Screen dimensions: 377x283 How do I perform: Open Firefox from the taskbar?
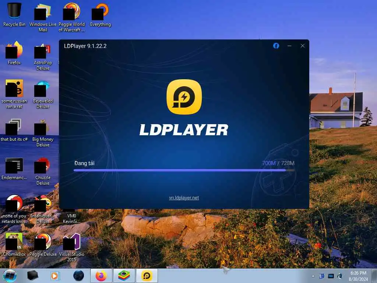click(x=101, y=276)
